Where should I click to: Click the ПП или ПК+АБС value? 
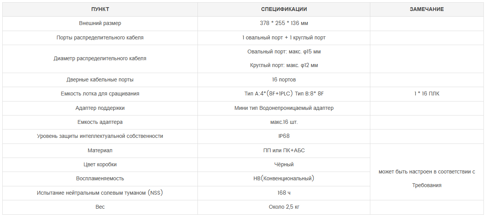tap(284, 150)
